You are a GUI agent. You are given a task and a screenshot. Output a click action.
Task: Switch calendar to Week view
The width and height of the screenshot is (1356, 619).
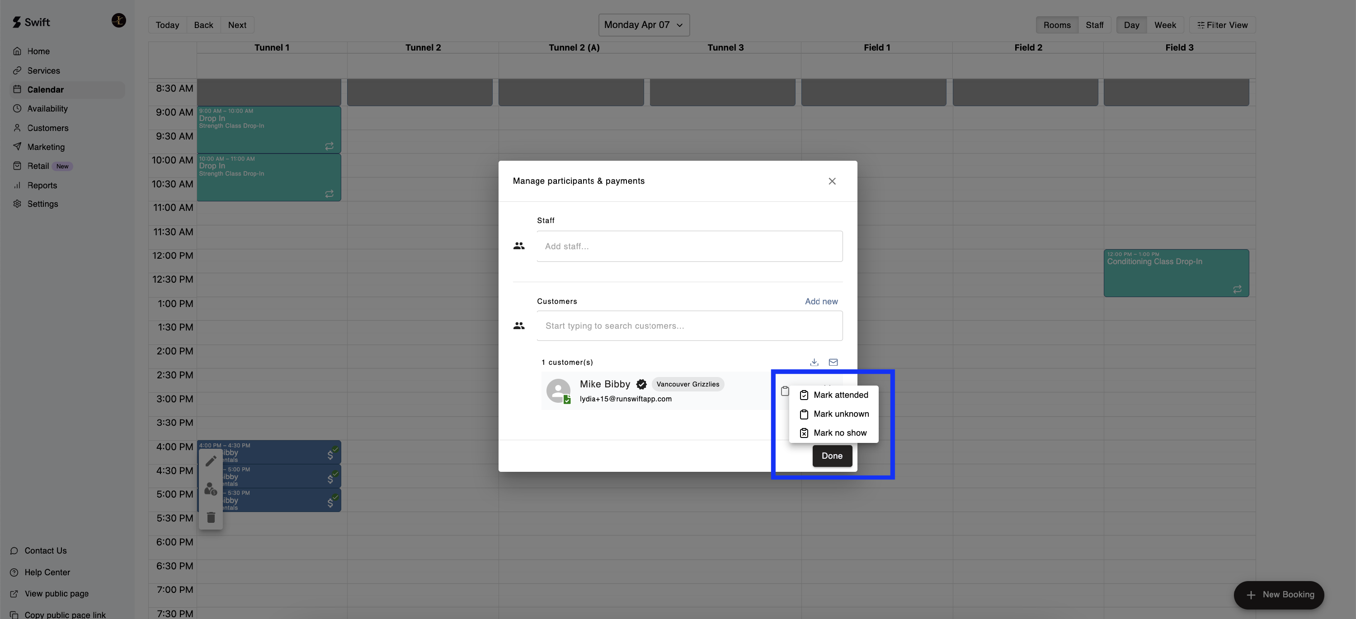point(1164,25)
